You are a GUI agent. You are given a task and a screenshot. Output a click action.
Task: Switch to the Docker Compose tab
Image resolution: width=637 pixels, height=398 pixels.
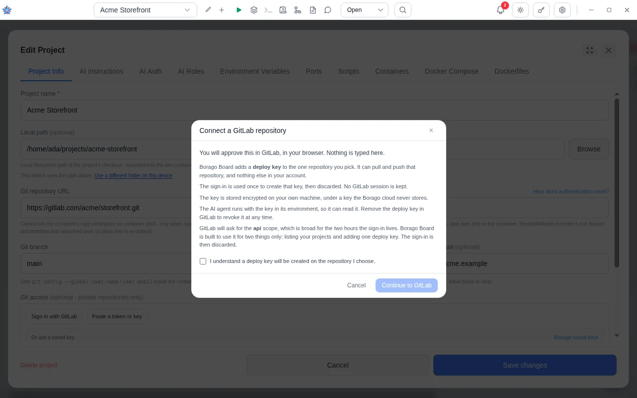[x=452, y=71]
